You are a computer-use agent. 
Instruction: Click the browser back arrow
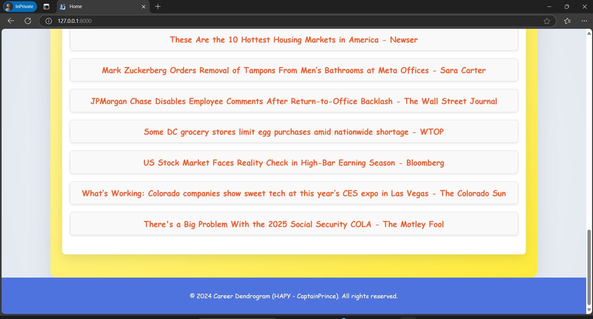coord(11,21)
